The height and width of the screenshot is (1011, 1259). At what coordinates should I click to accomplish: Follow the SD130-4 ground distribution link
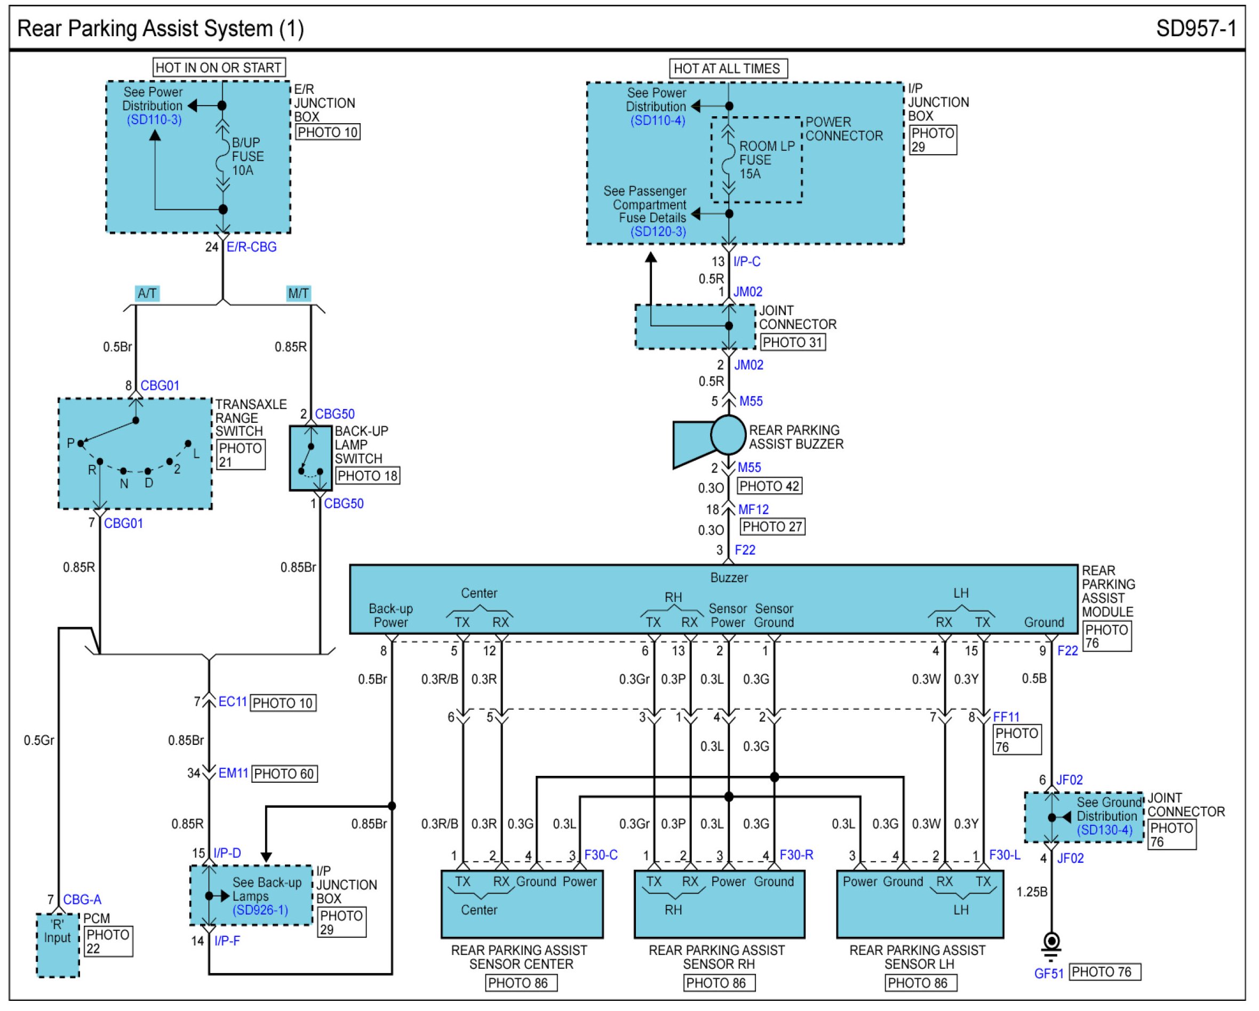pyautogui.click(x=1105, y=830)
